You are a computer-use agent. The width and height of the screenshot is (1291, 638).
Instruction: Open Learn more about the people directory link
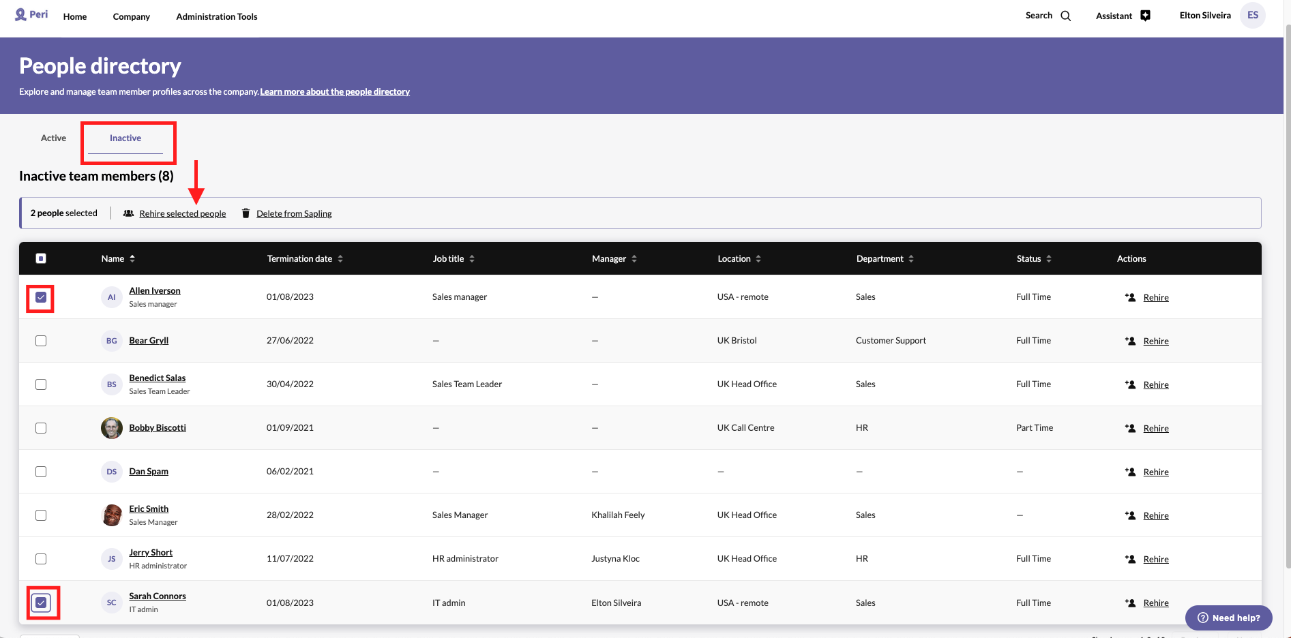point(335,92)
